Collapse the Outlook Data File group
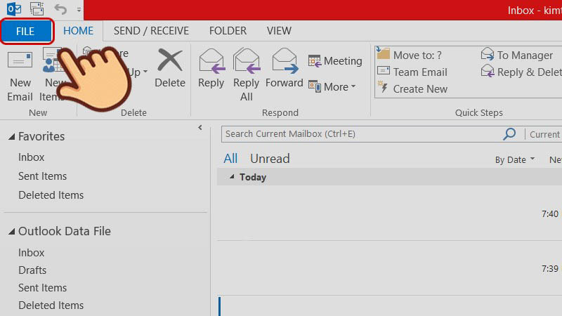Screen dimensions: 562x316 point(11,232)
